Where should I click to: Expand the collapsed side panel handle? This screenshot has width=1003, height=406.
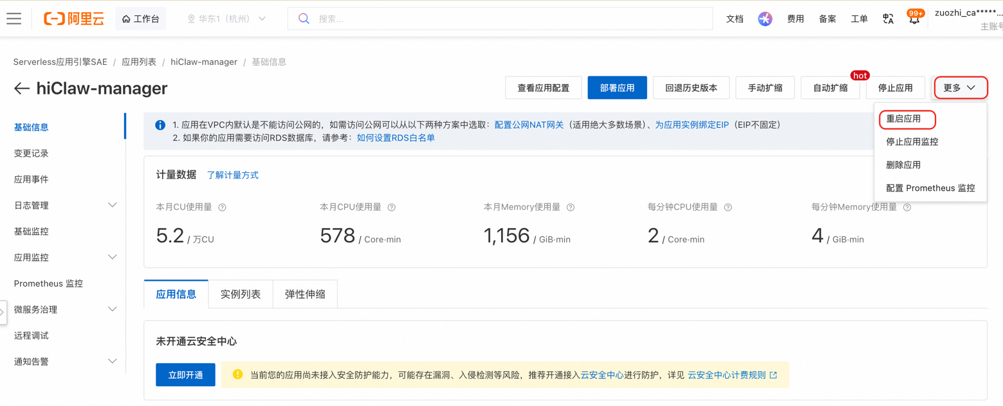point(3,312)
